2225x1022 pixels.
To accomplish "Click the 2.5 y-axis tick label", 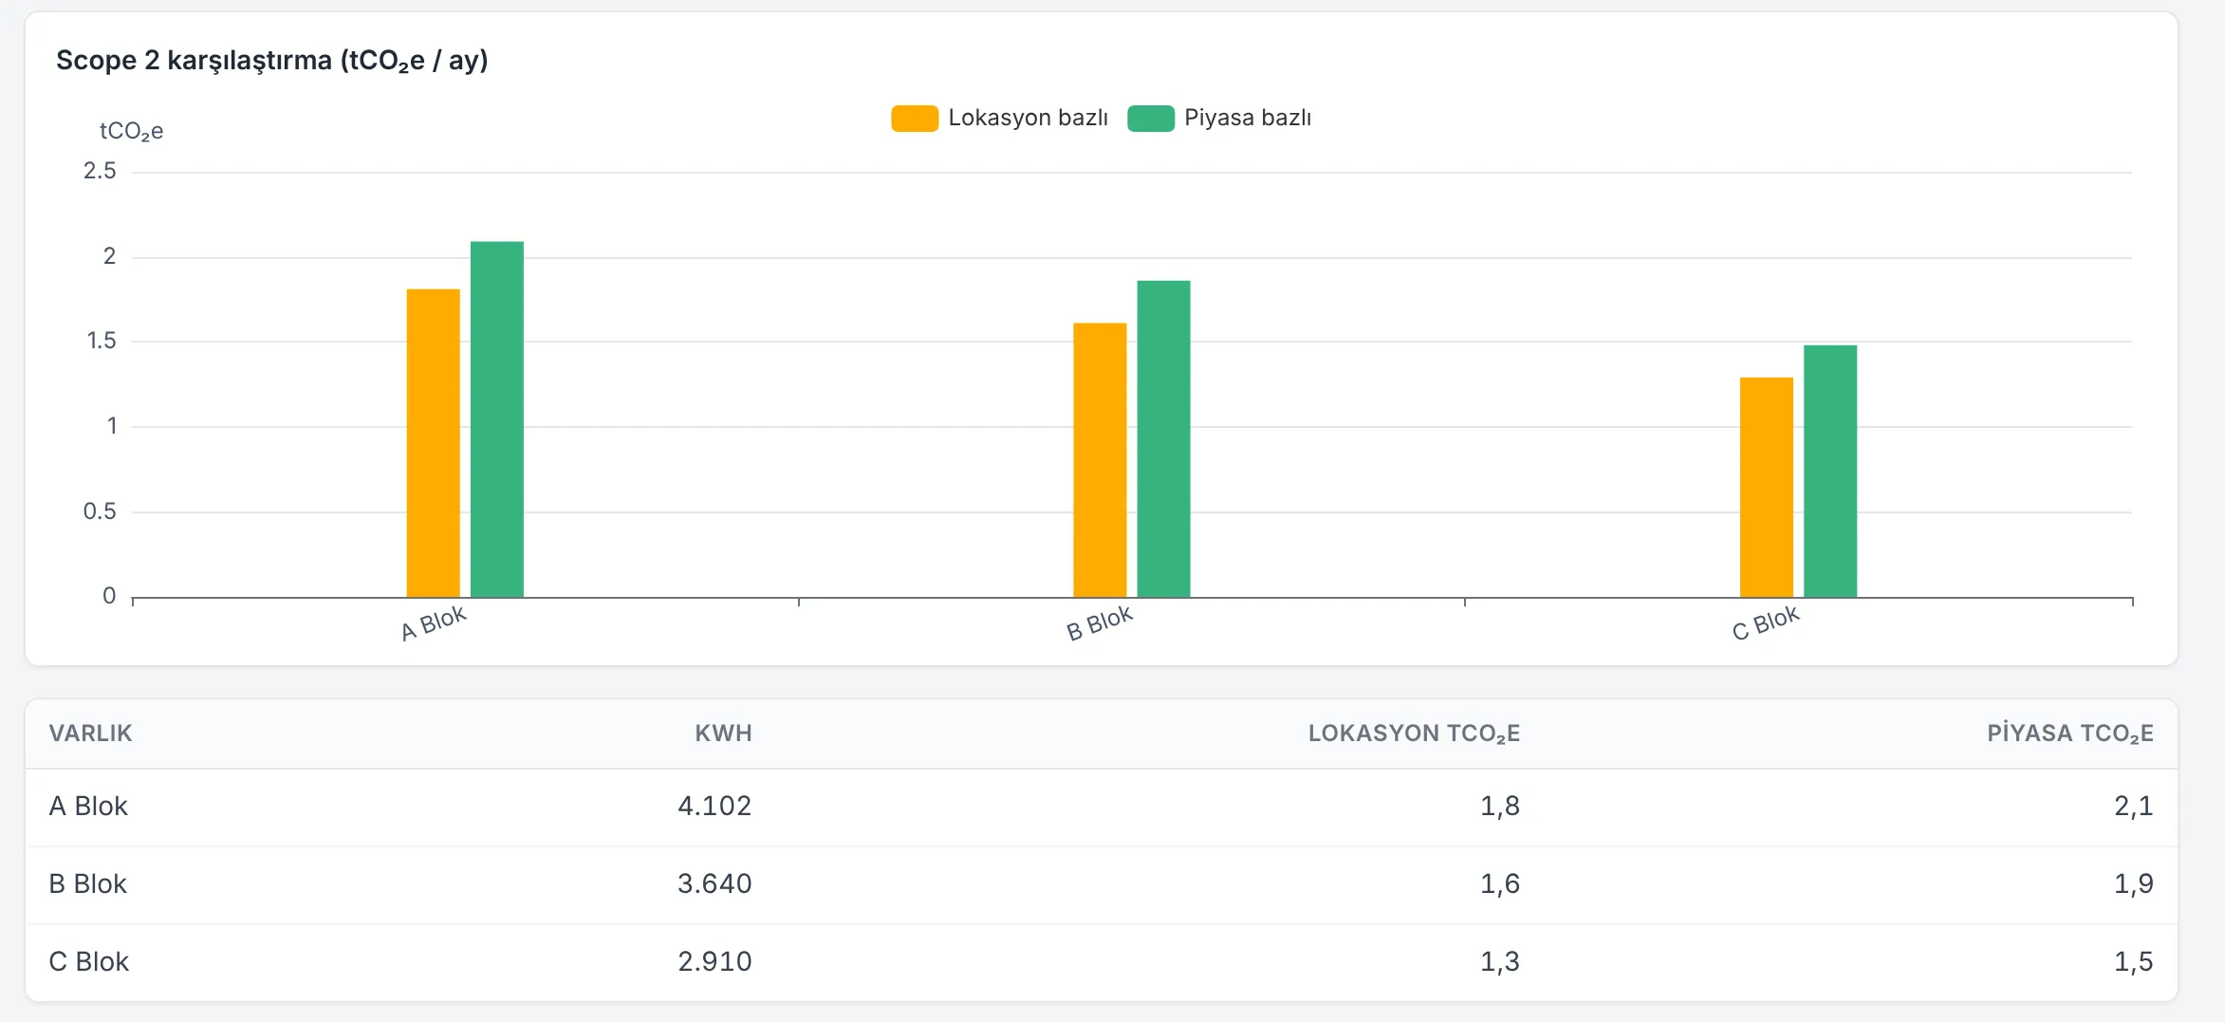I will [100, 171].
